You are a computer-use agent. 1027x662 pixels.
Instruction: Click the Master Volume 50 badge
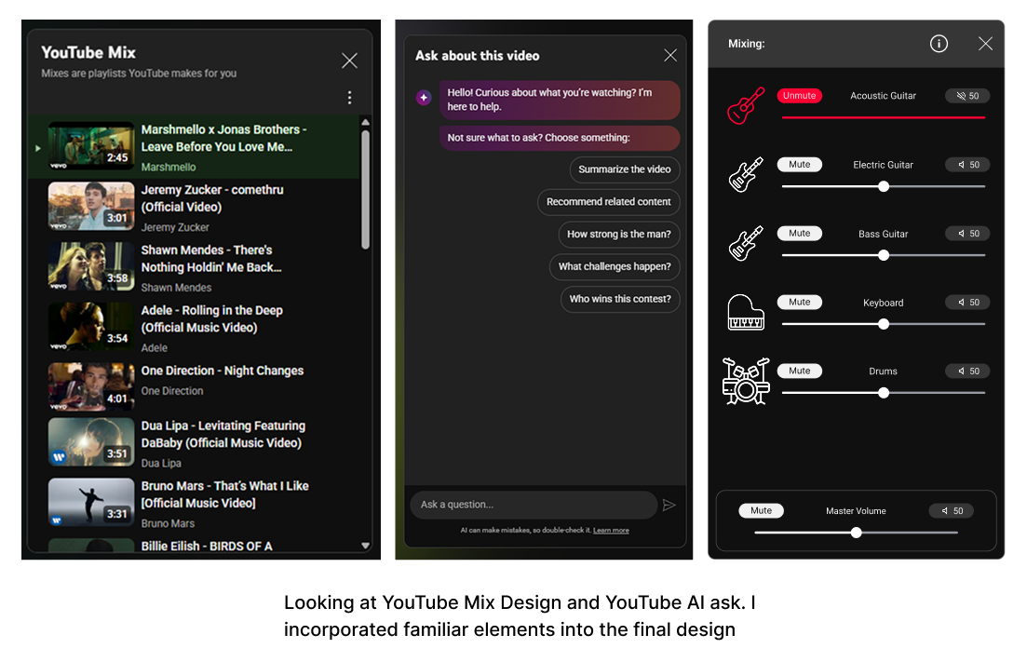tap(951, 511)
